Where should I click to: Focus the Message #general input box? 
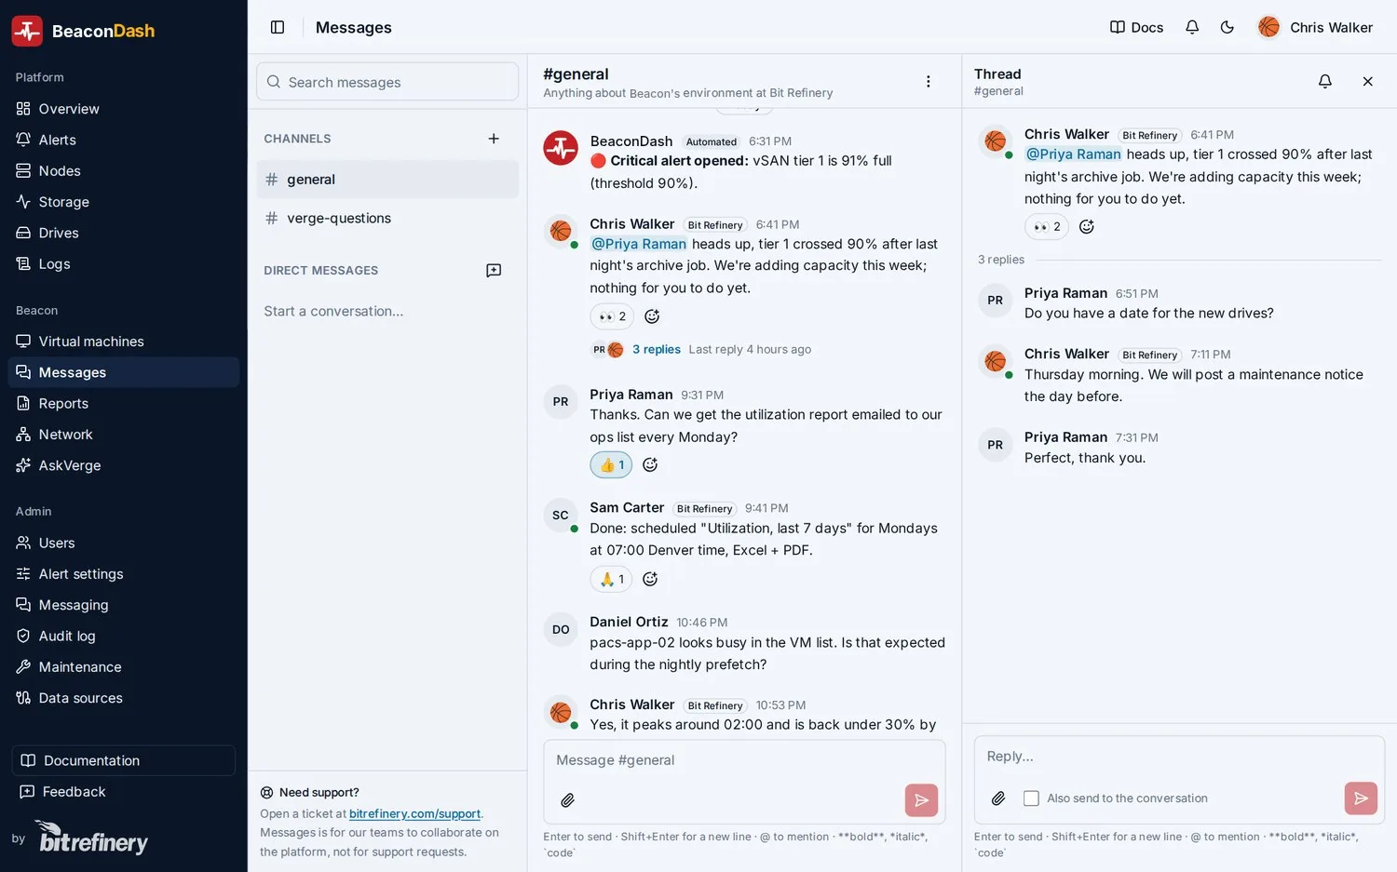click(x=744, y=760)
